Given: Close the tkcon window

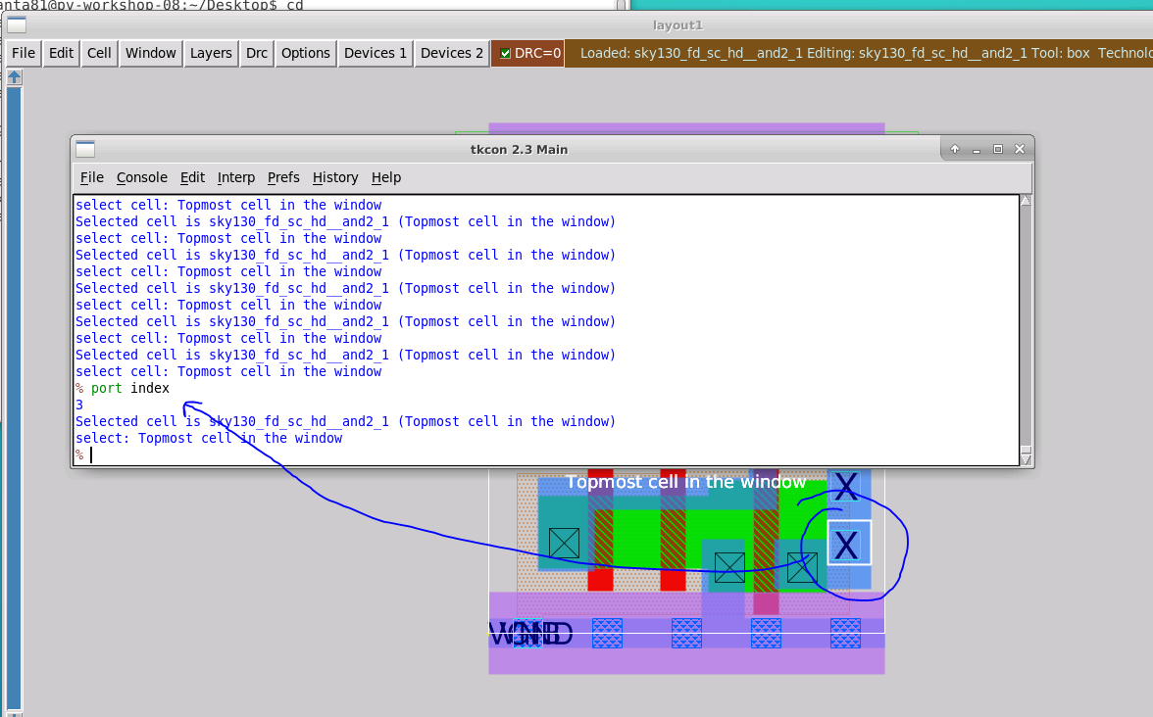Looking at the screenshot, I should pos(1020,149).
